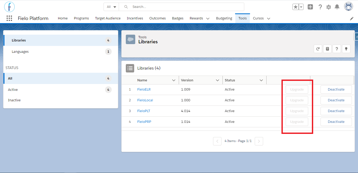This screenshot has width=358, height=173.
Task: Click Upgrade for FieloELR
Action: pos(297,90)
